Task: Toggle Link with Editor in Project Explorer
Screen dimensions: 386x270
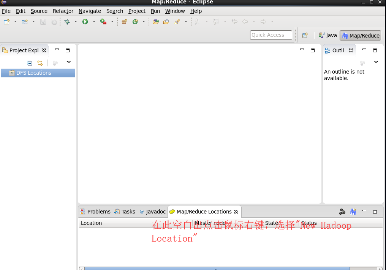Action: [40, 63]
